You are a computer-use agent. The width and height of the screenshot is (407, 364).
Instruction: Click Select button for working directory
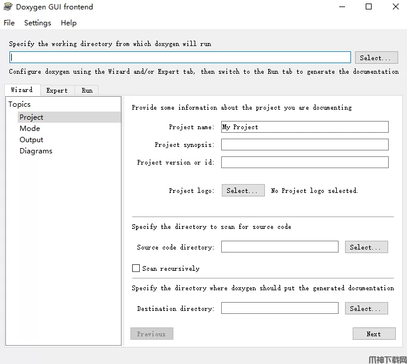coord(376,58)
